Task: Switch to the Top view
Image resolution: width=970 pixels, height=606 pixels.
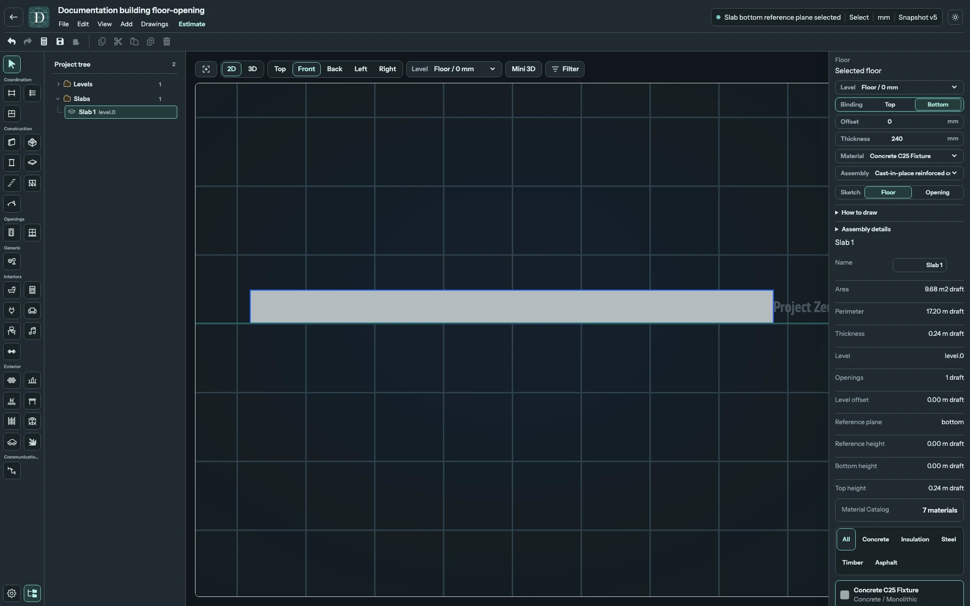Action: [x=280, y=69]
